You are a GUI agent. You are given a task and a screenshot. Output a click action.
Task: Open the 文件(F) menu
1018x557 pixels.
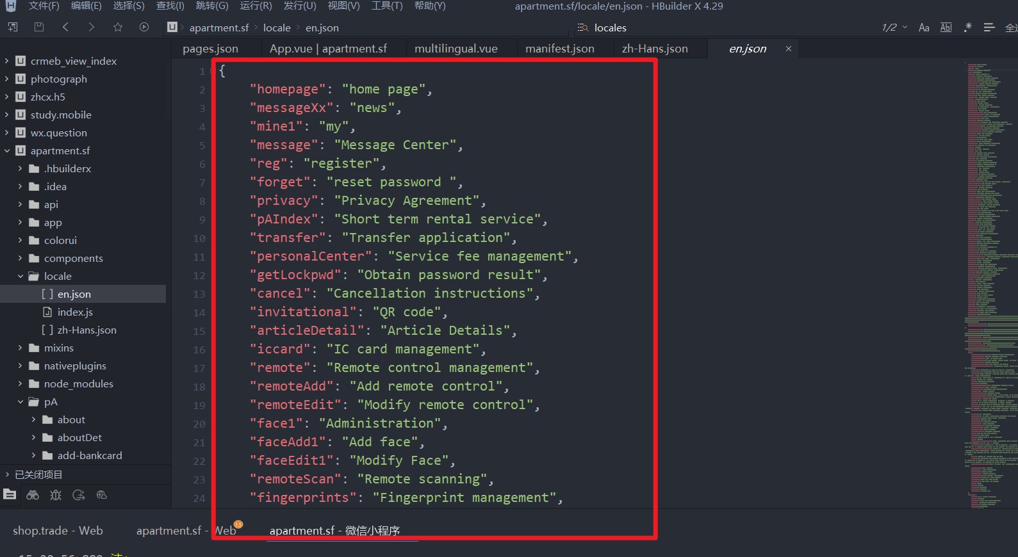44,6
